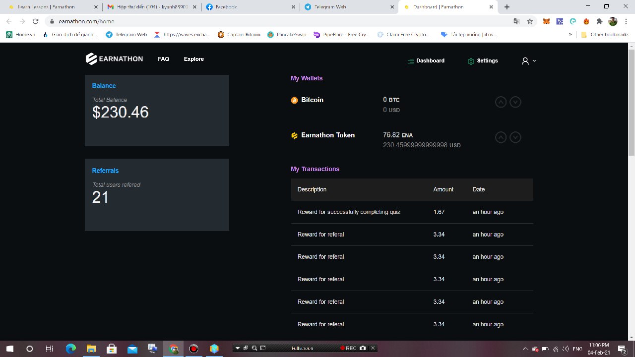The height and width of the screenshot is (357, 635).
Task: Click the Bitcoin coin icon
Action: coord(294,100)
